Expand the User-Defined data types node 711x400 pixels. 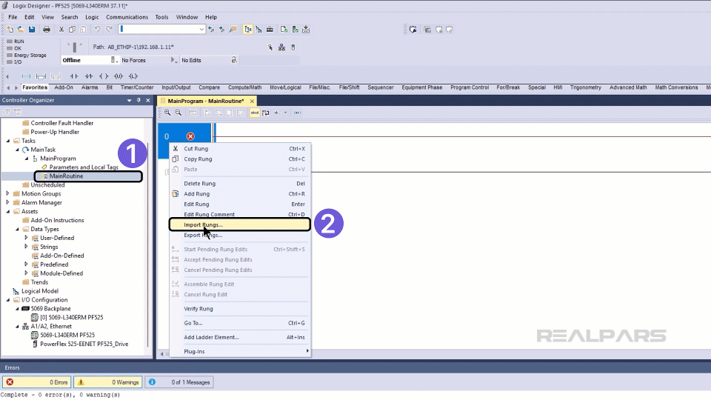coord(27,238)
